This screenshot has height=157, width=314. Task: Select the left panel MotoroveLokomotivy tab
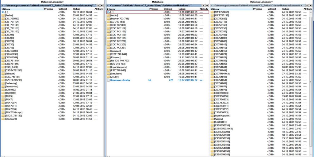[x=52, y=2]
